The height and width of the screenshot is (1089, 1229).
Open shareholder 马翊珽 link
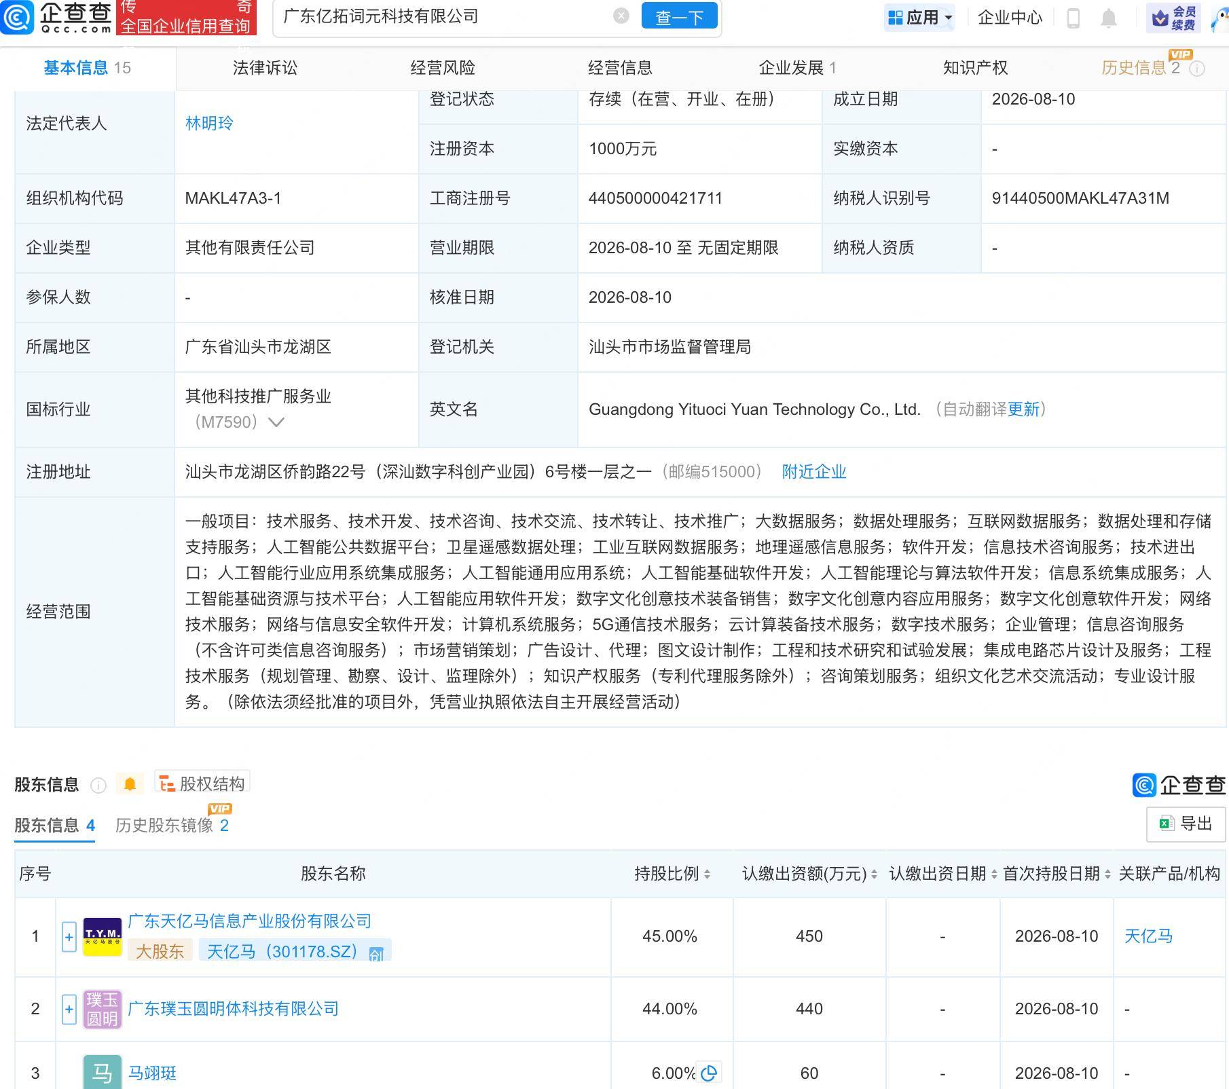152,1073
